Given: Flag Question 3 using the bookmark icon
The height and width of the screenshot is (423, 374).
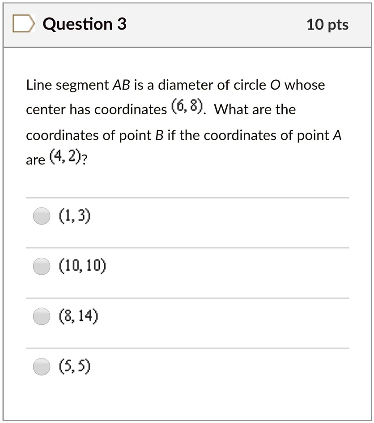Looking at the screenshot, I should click(x=23, y=24).
